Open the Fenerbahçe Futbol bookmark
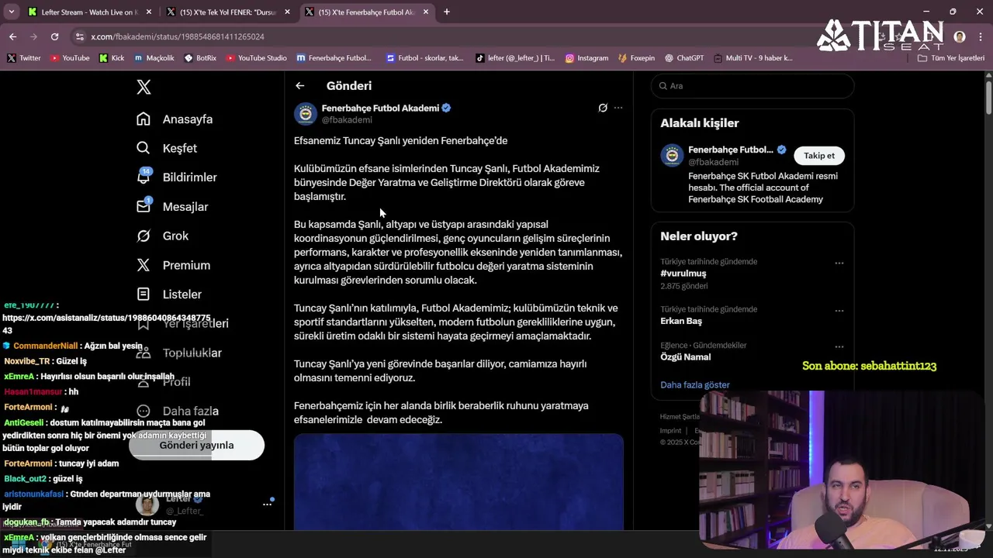993x558 pixels. (x=334, y=58)
